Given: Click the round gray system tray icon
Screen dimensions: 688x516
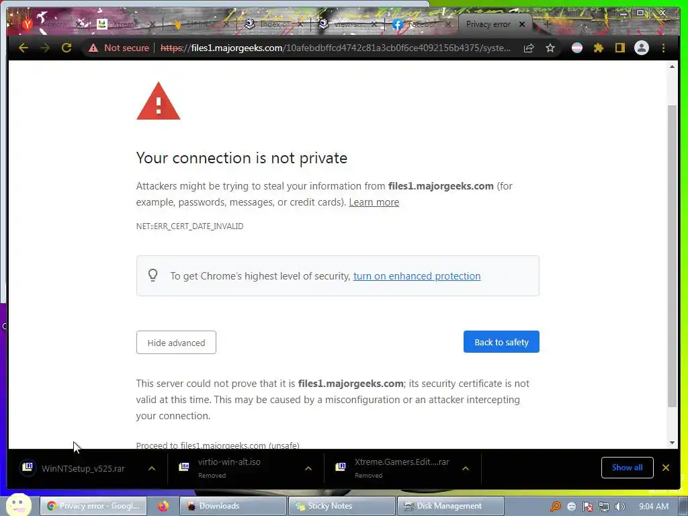Looking at the screenshot, I should (x=571, y=507).
